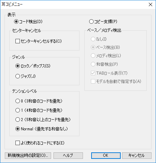Select ベース検出(B) radio option
The width and height of the screenshot is (156, 163).
105,47
